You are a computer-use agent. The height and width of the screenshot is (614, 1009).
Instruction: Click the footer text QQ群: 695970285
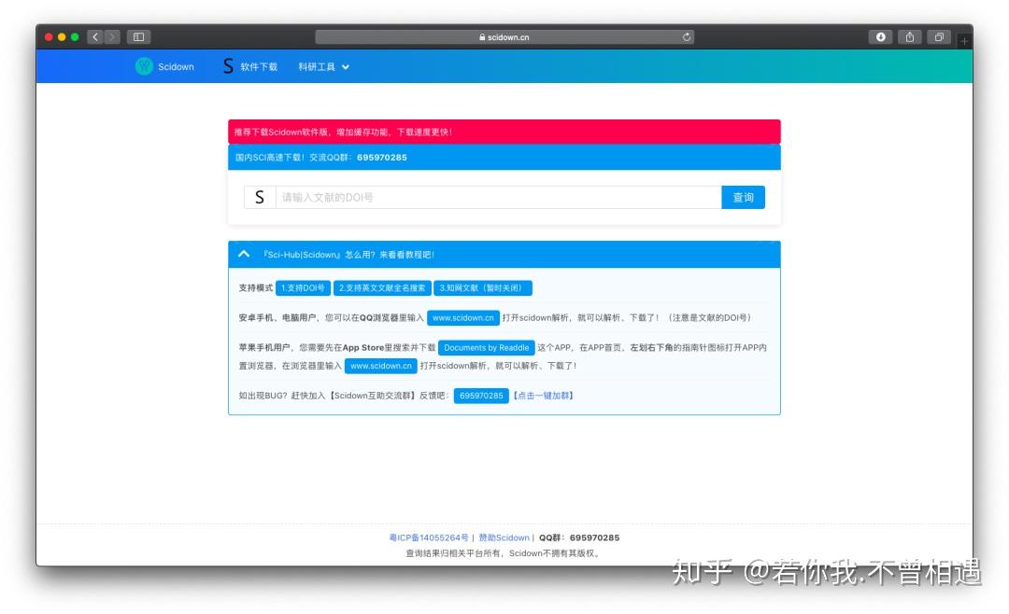pos(579,537)
